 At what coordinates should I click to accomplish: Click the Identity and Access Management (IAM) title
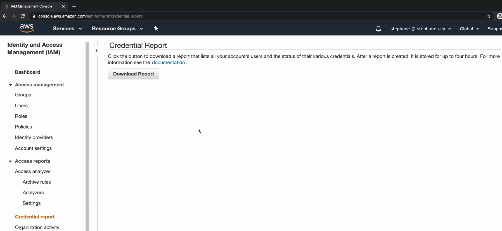pos(35,48)
